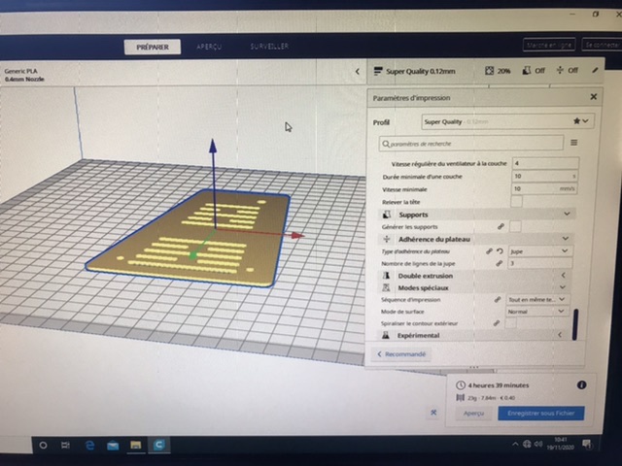The image size is (622, 466).
Task: Open Type d'adhérence du plateau Jupe dropdown
Action: [539, 251]
